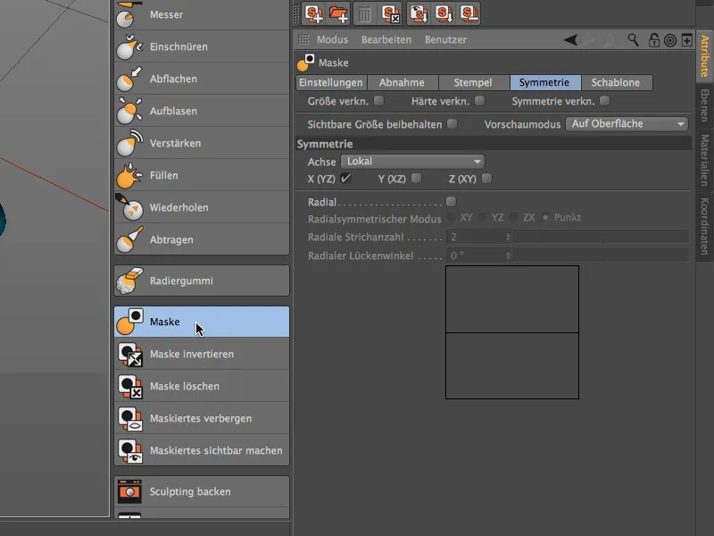
Task: Select the Abtragen sculpt tool
Action: (202, 239)
